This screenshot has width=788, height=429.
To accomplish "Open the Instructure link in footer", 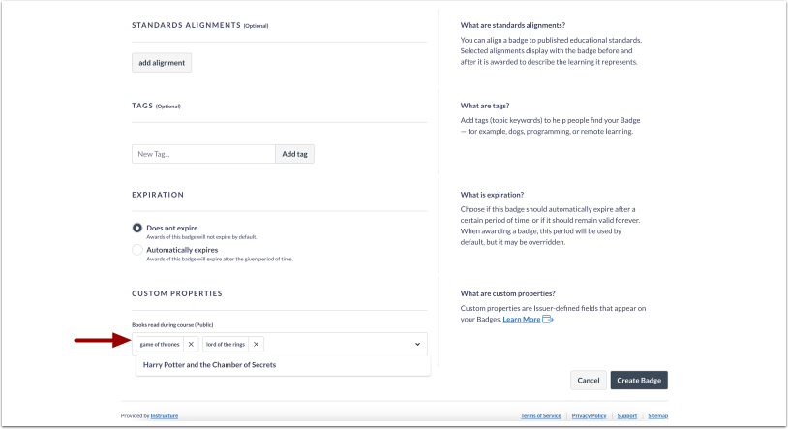I will [x=164, y=415].
